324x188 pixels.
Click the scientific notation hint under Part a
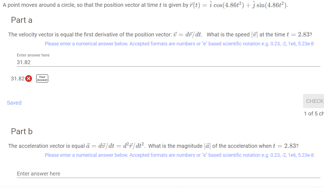pos(179,43)
